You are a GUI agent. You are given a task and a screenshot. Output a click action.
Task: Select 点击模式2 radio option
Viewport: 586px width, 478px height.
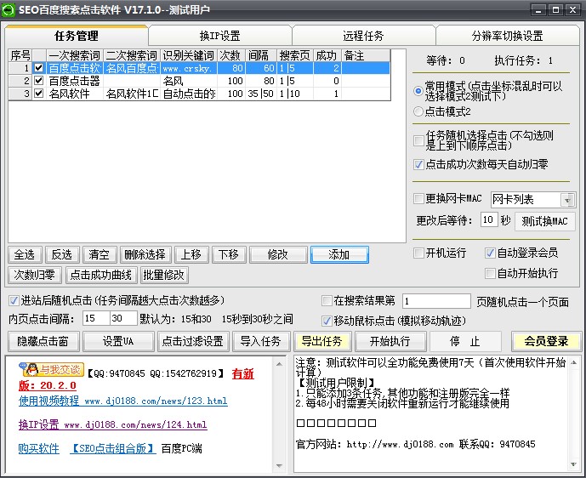[x=418, y=111]
